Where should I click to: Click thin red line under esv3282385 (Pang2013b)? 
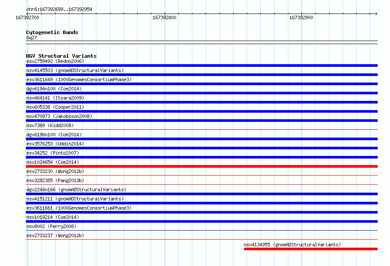click(x=202, y=184)
